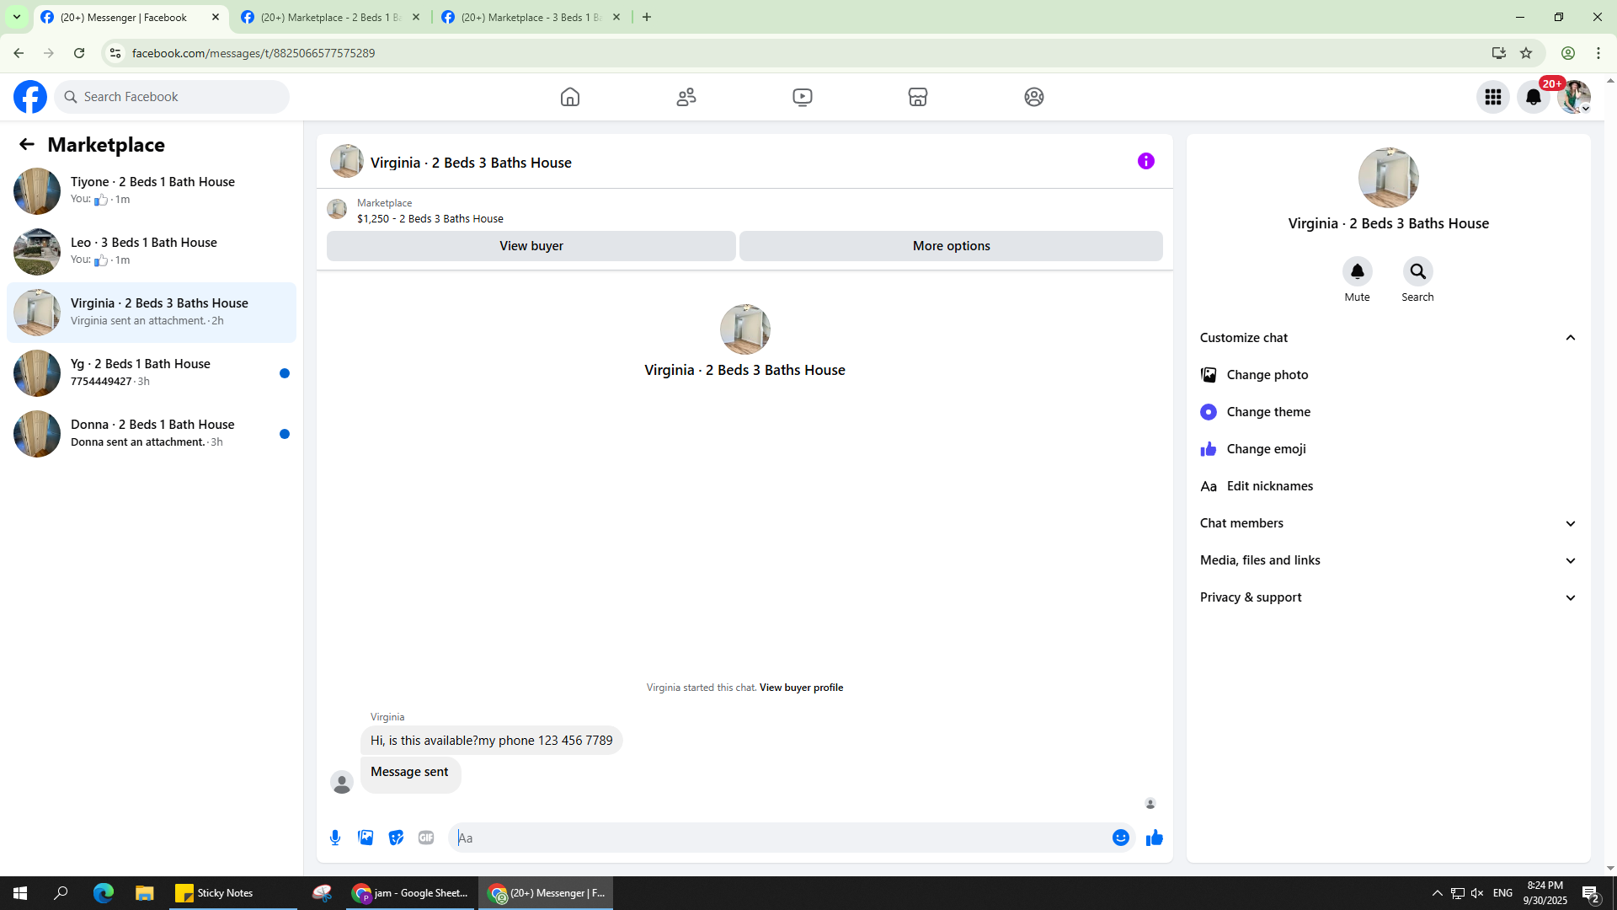Click the View buyer button

[x=531, y=246]
